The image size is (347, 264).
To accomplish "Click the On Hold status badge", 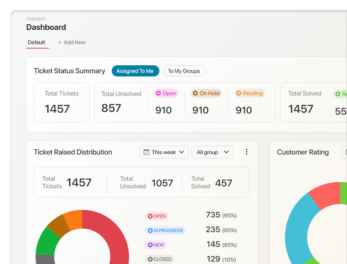I will 206,93.
